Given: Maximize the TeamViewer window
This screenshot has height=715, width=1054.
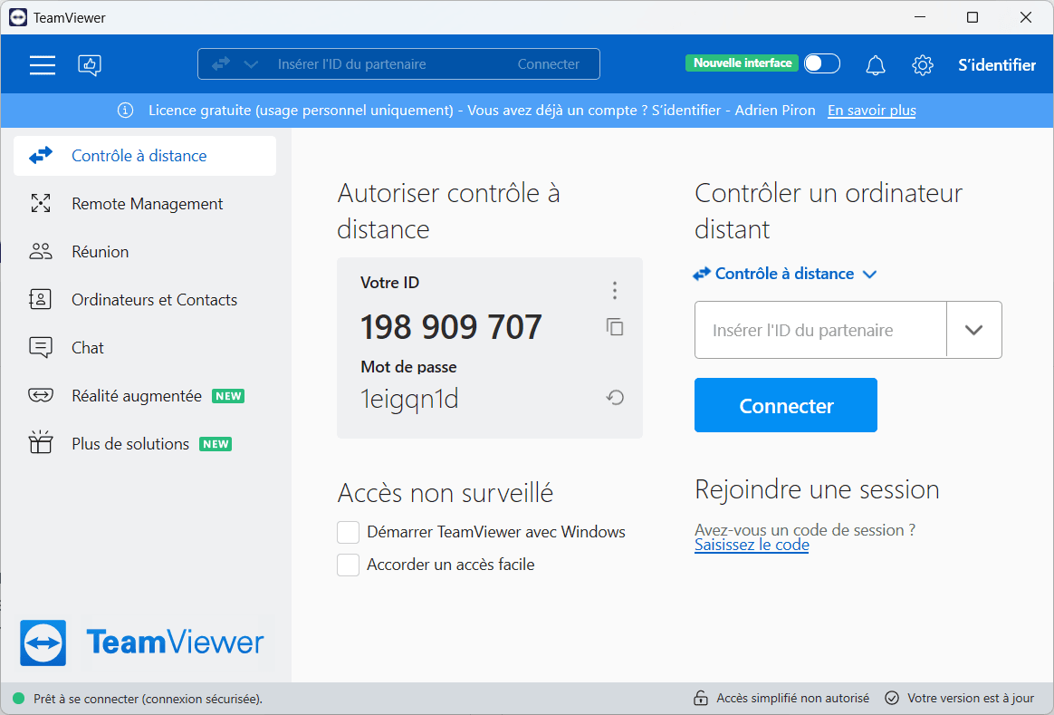Looking at the screenshot, I should coord(973,17).
